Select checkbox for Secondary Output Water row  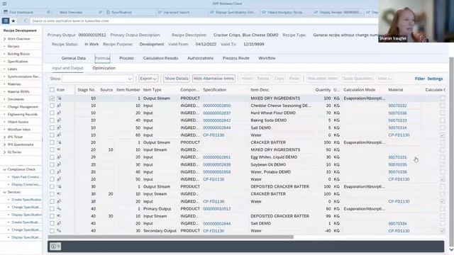(x=52, y=231)
